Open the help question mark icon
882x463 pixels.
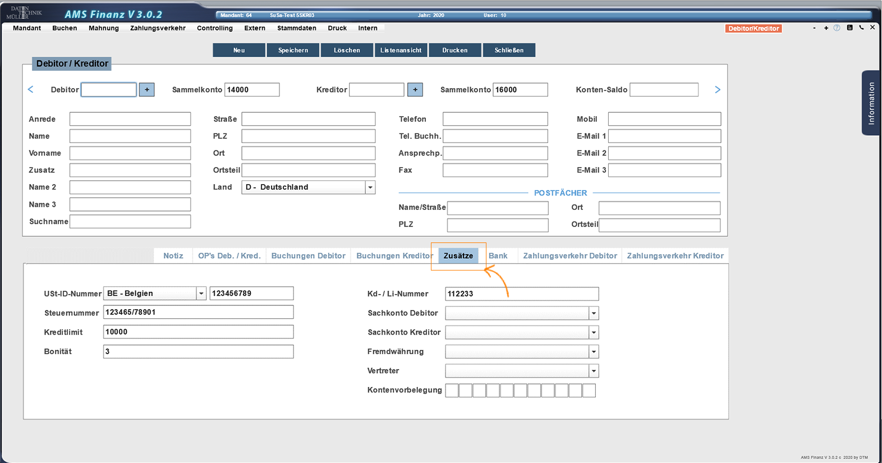pos(837,28)
